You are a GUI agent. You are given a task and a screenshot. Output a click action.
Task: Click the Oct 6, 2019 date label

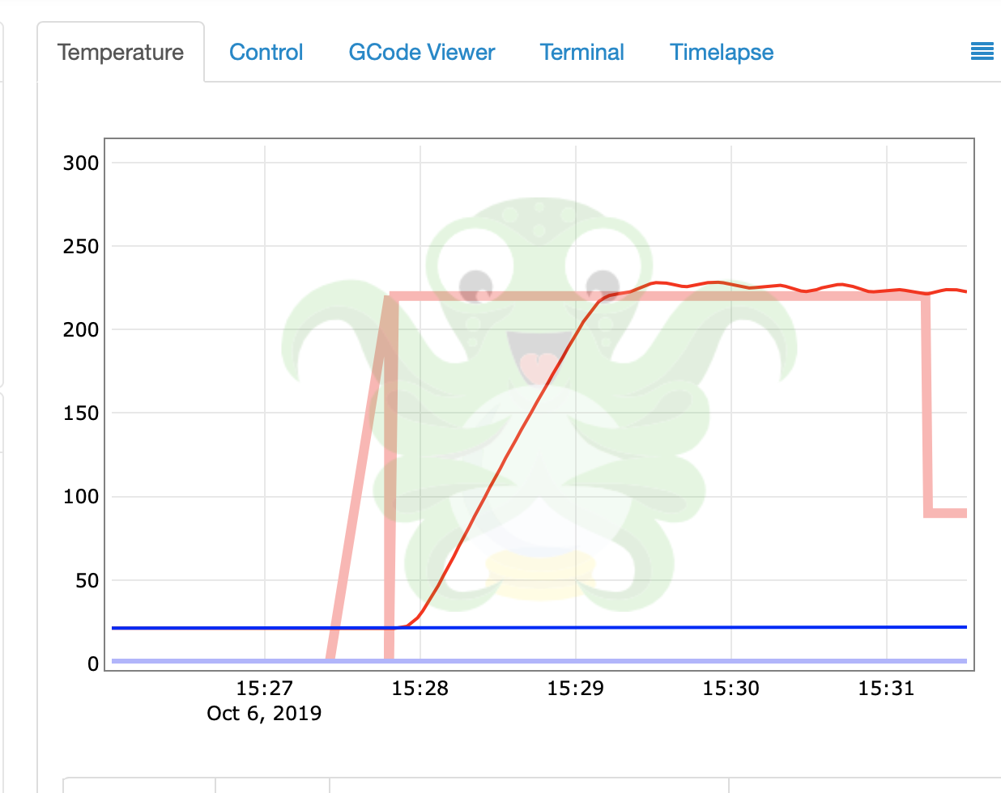point(264,713)
